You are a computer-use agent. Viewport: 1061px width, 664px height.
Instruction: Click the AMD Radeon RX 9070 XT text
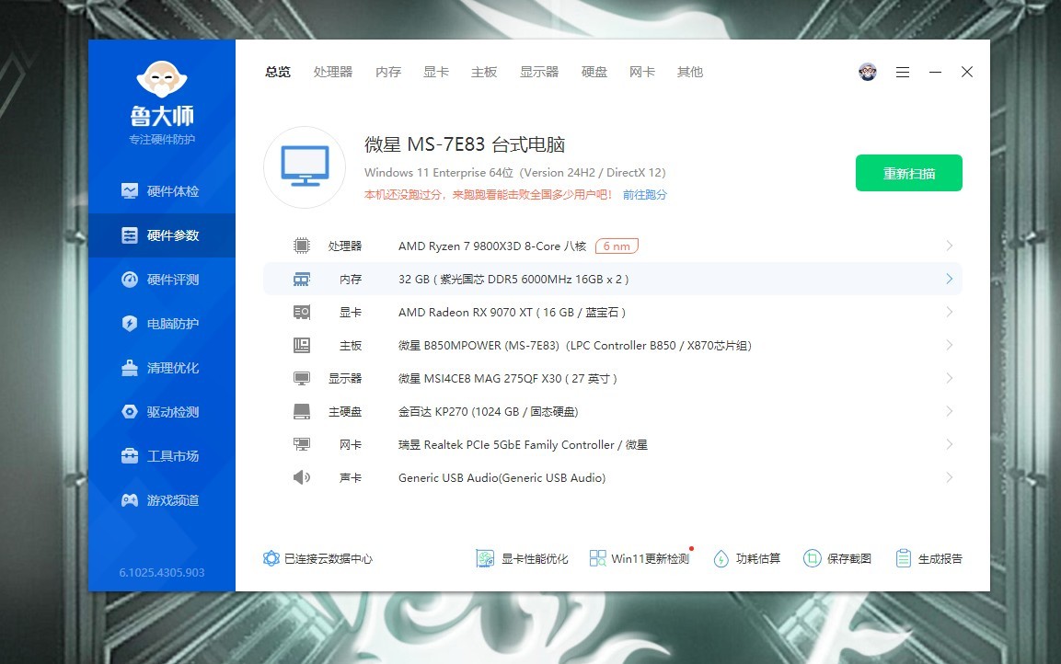[512, 313]
